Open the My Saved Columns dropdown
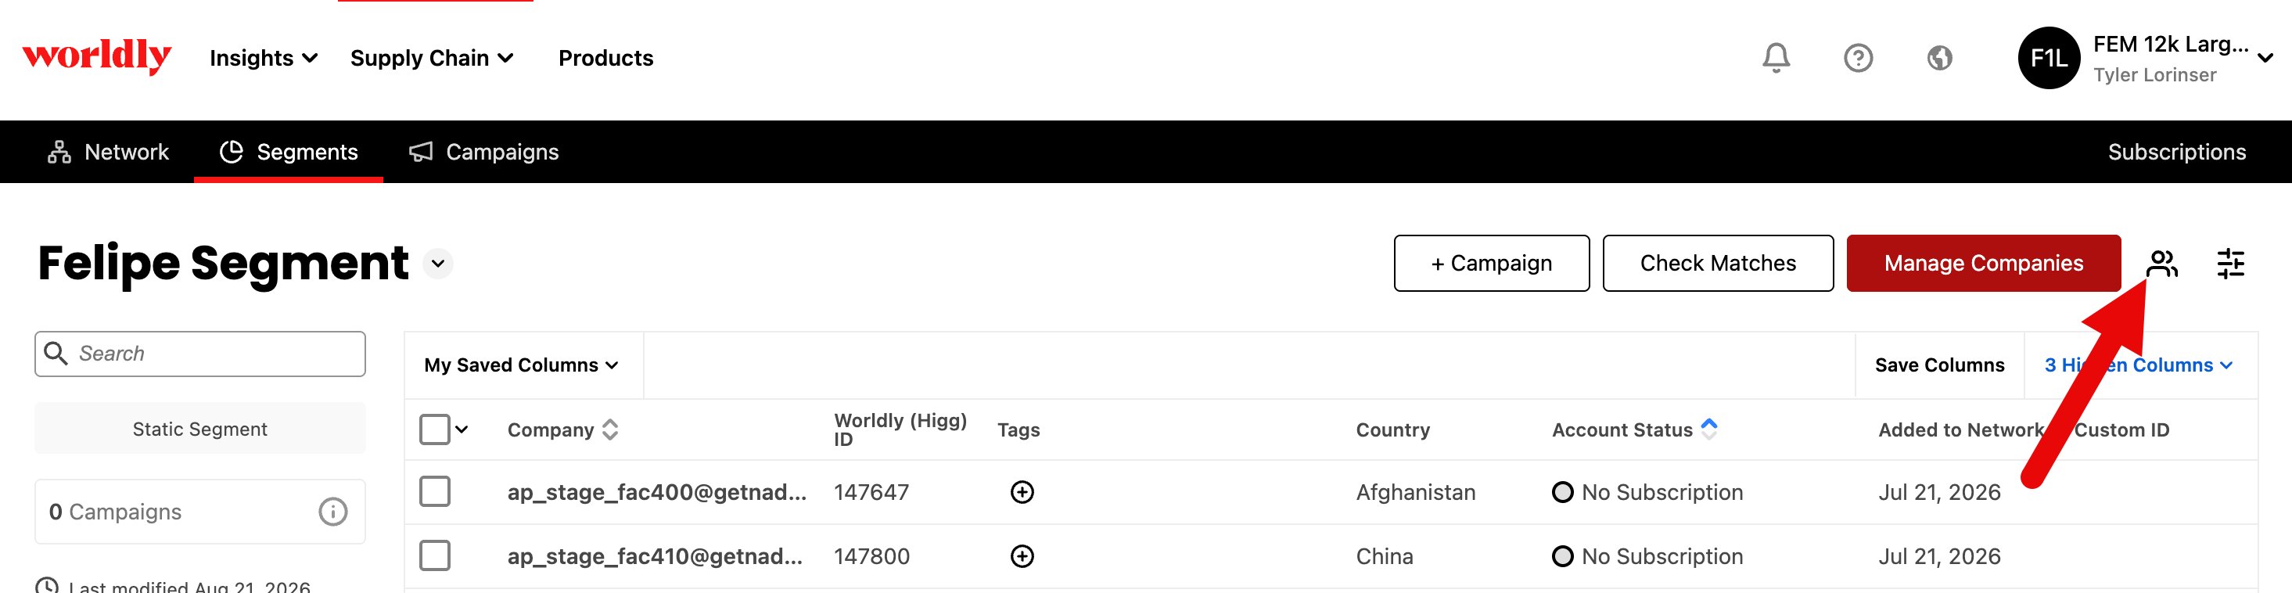Image resolution: width=2292 pixels, height=593 pixels. click(522, 365)
